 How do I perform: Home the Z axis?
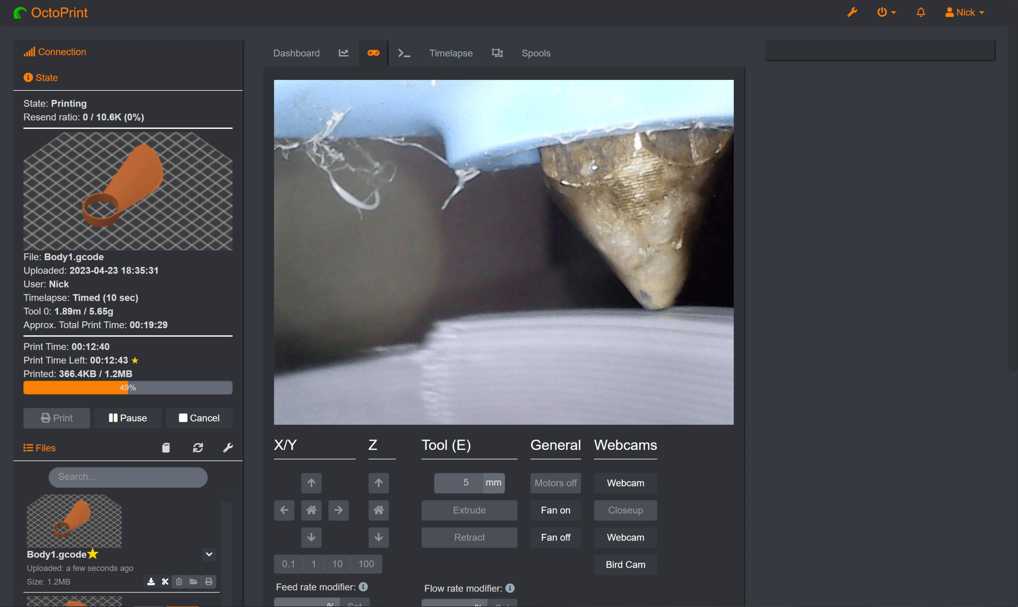click(x=379, y=510)
